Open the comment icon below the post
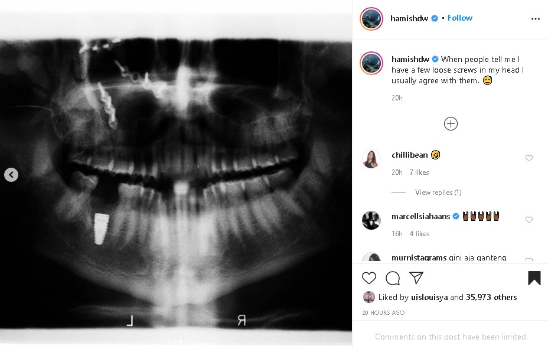The width and height of the screenshot is (548, 349). click(392, 278)
